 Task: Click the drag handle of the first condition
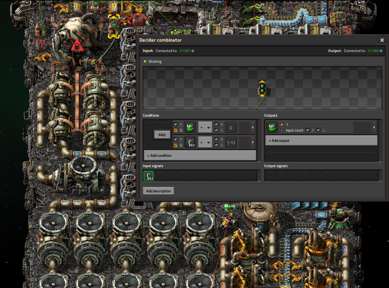(x=244, y=127)
